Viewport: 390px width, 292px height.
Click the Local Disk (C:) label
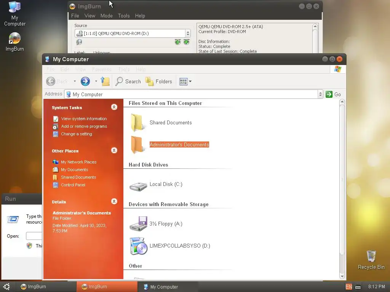(166, 184)
